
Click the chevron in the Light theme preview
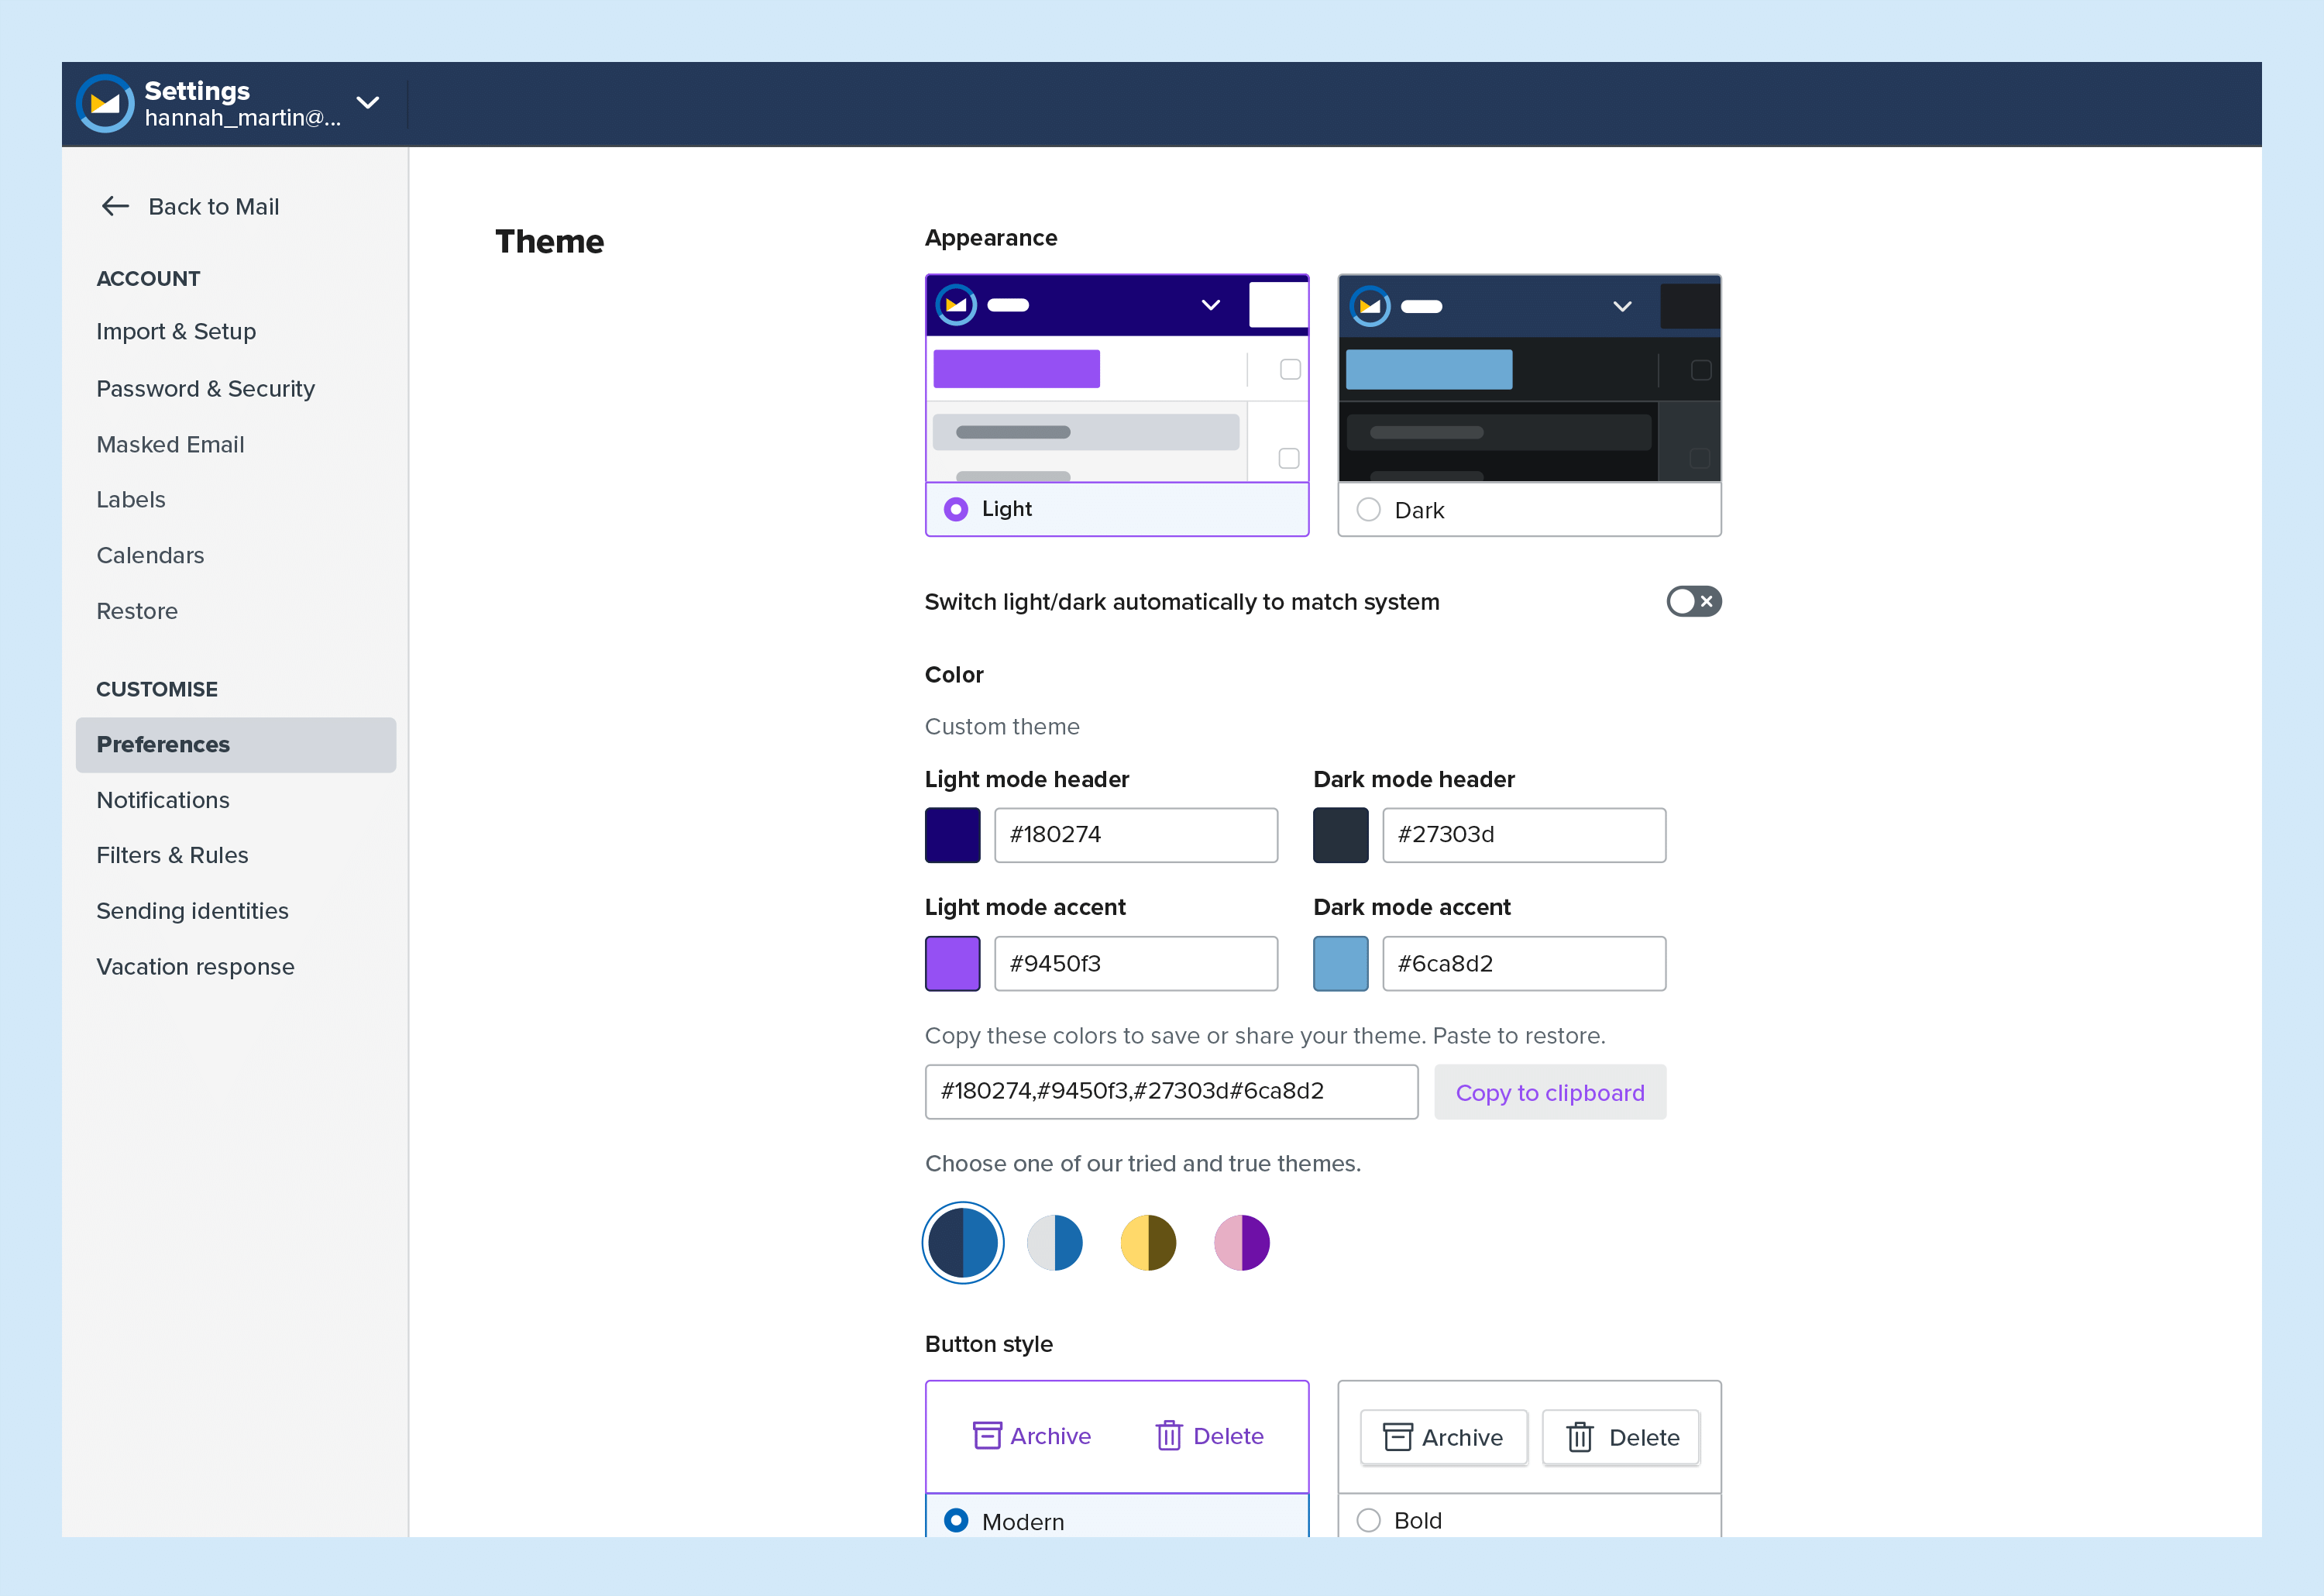point(1210,305)
